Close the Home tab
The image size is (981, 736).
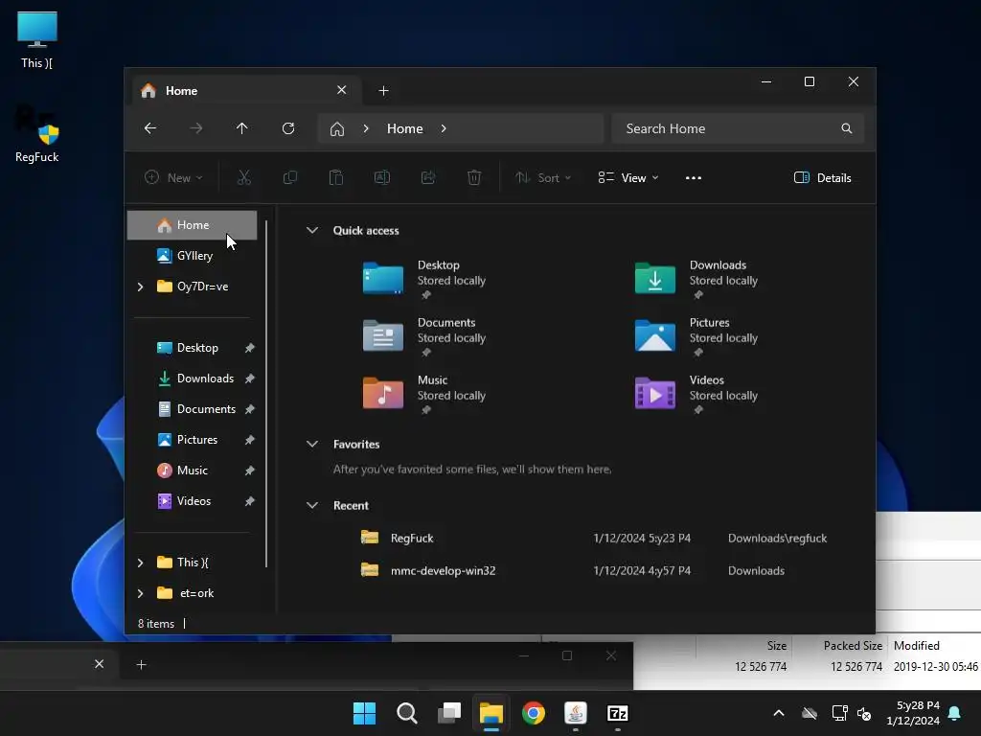coord(342,90)
